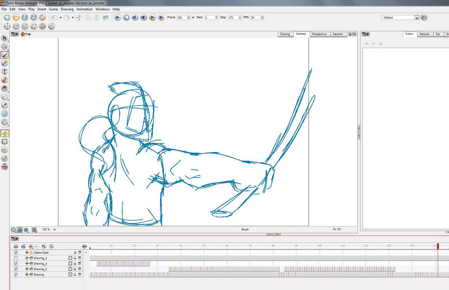Select the Eraser tool

pyautogui.click(x=4, y=80)
